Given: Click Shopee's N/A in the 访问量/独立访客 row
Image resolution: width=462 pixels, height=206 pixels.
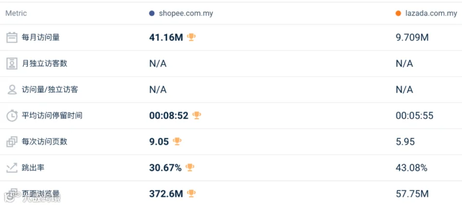Looking at the screenshot, I should pos(158,89).
